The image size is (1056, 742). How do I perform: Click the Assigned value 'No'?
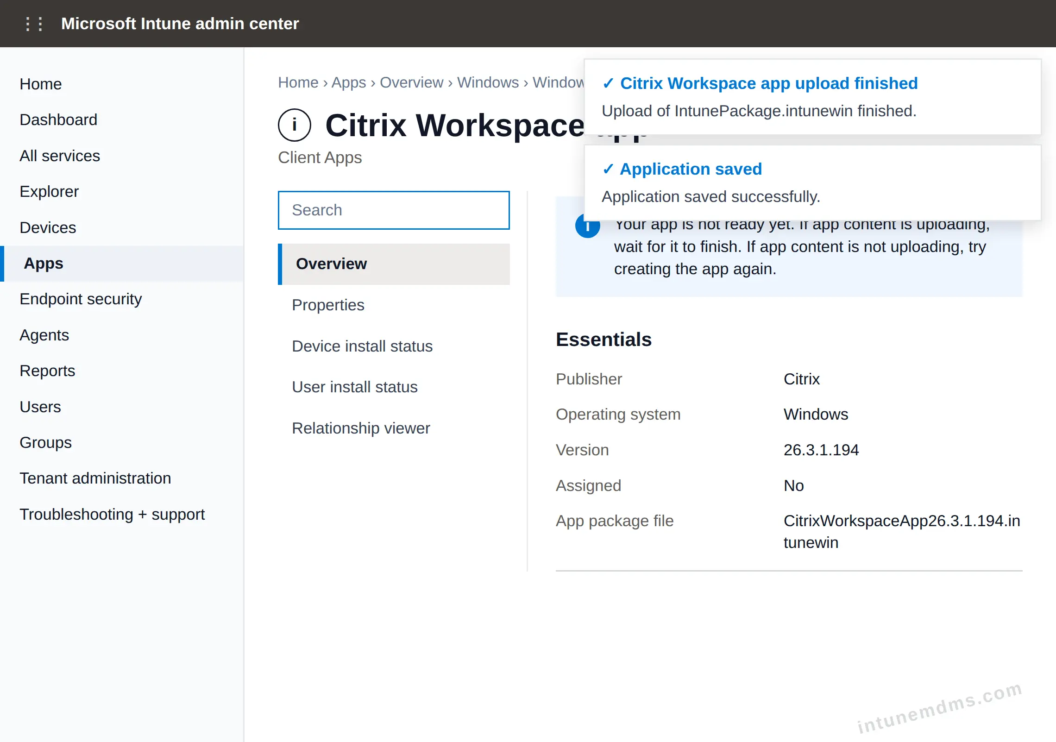(793, 486)
